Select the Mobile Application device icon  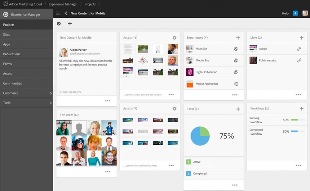point(236,84)
